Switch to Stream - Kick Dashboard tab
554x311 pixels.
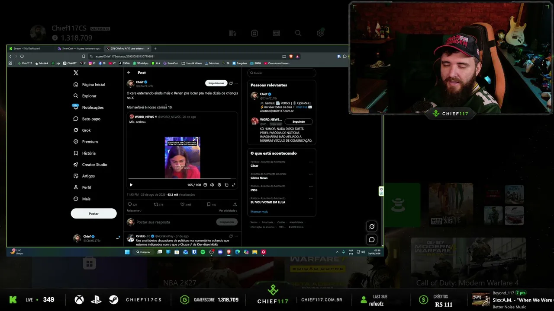click(30, 48)
